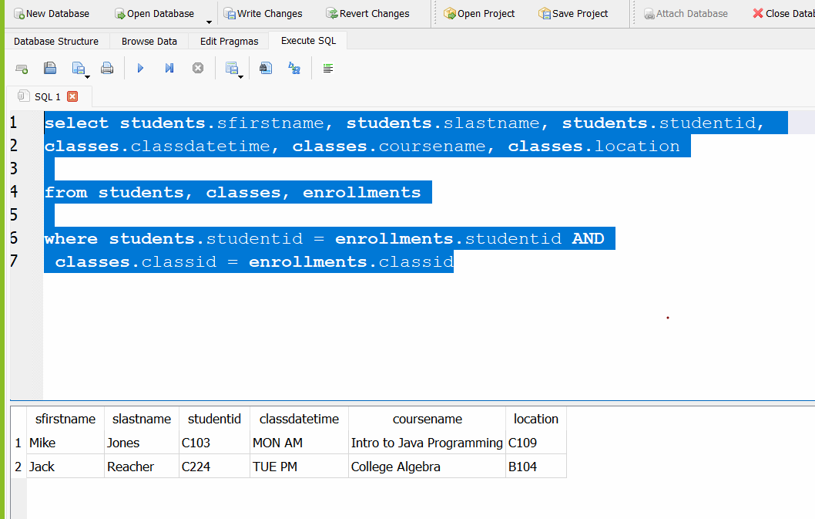Click the find and replace icon

point(294,68)
